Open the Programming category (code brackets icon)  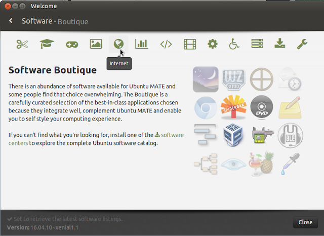(166, 44)
